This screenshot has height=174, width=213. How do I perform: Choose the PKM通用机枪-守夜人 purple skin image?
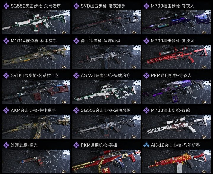tap(176, 92)
